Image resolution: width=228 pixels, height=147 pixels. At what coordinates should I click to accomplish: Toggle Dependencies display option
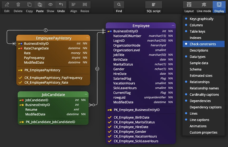pyautogui.click(x=203, y=101)
